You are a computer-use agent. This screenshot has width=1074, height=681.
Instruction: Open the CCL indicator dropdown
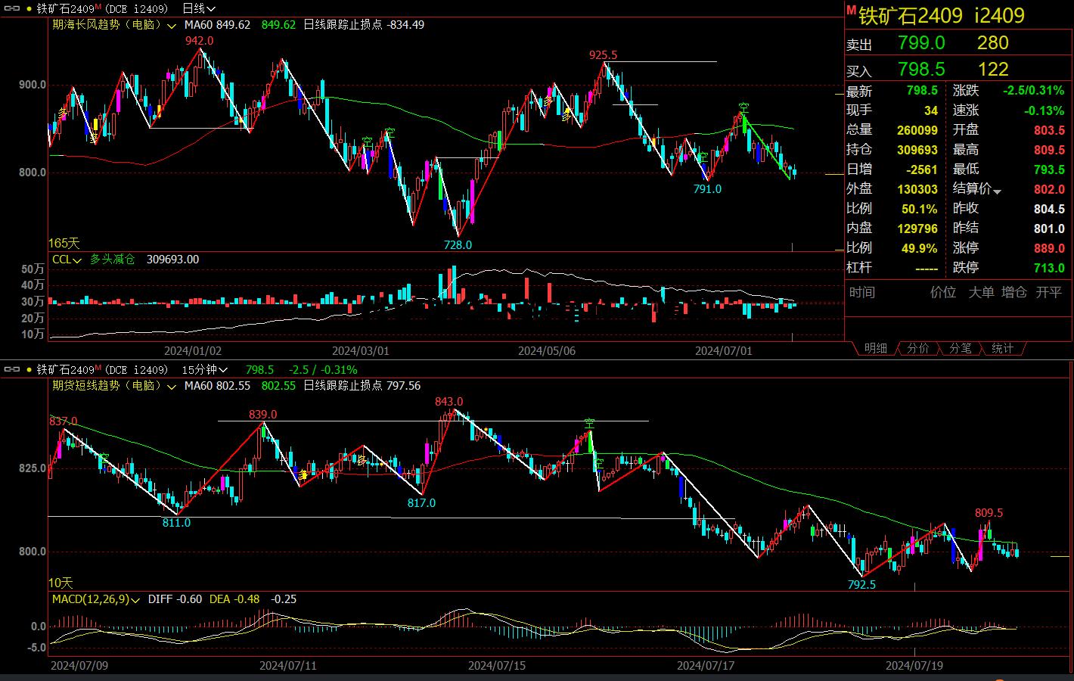[78, 260]
